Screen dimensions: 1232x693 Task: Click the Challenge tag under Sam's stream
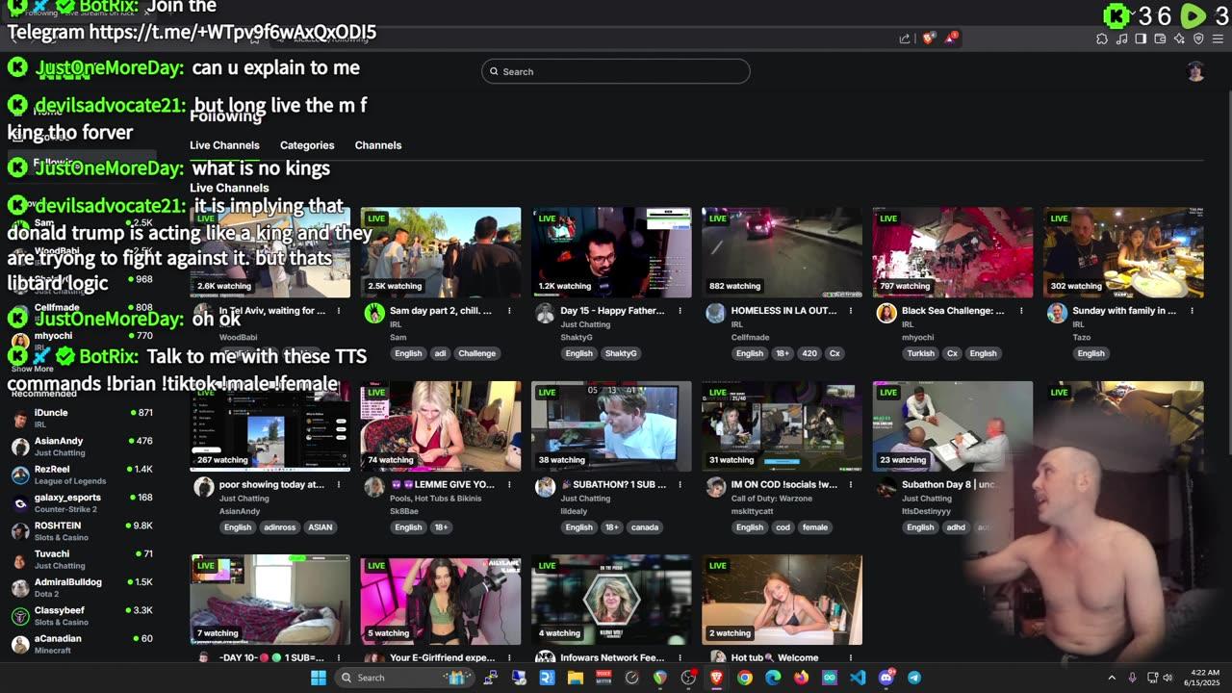point(476,353)
